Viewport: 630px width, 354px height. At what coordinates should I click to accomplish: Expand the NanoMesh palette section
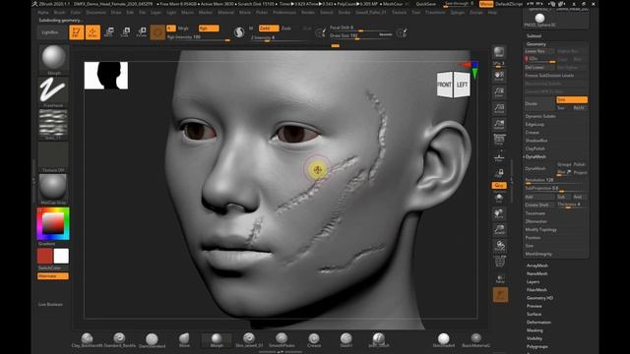coord(536,273)
